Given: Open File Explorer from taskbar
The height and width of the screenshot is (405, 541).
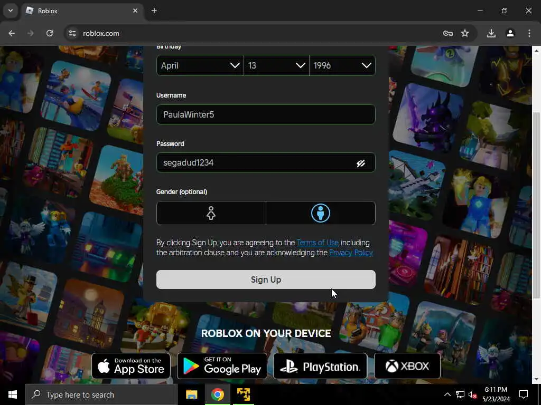Looking at the screenshot, I should (x=191, y=394).
